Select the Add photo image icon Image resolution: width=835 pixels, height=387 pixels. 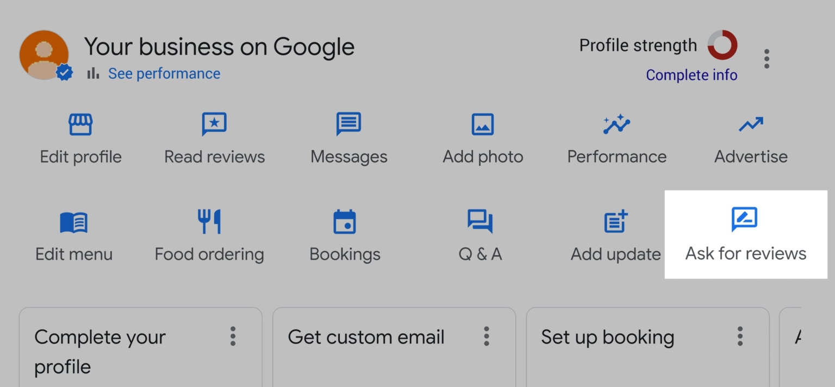pyautogui.click(x=483, y=124)
